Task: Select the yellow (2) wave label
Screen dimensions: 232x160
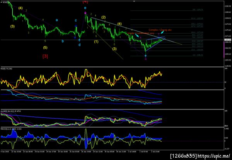Action: pyautogui.click(x=103, y=17)
